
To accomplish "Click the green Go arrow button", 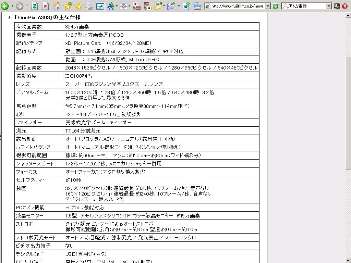I will click(275, 6).
